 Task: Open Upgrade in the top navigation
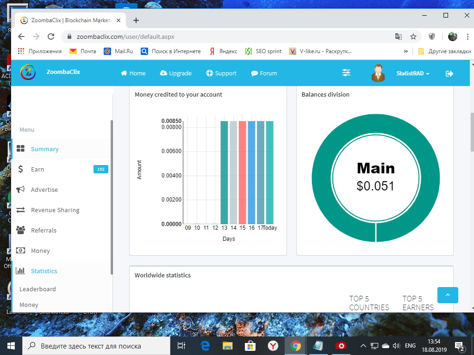click(x=175, y=73)
